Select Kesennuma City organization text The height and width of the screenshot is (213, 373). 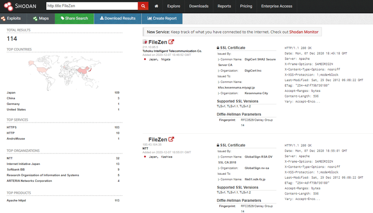[256, 93]
